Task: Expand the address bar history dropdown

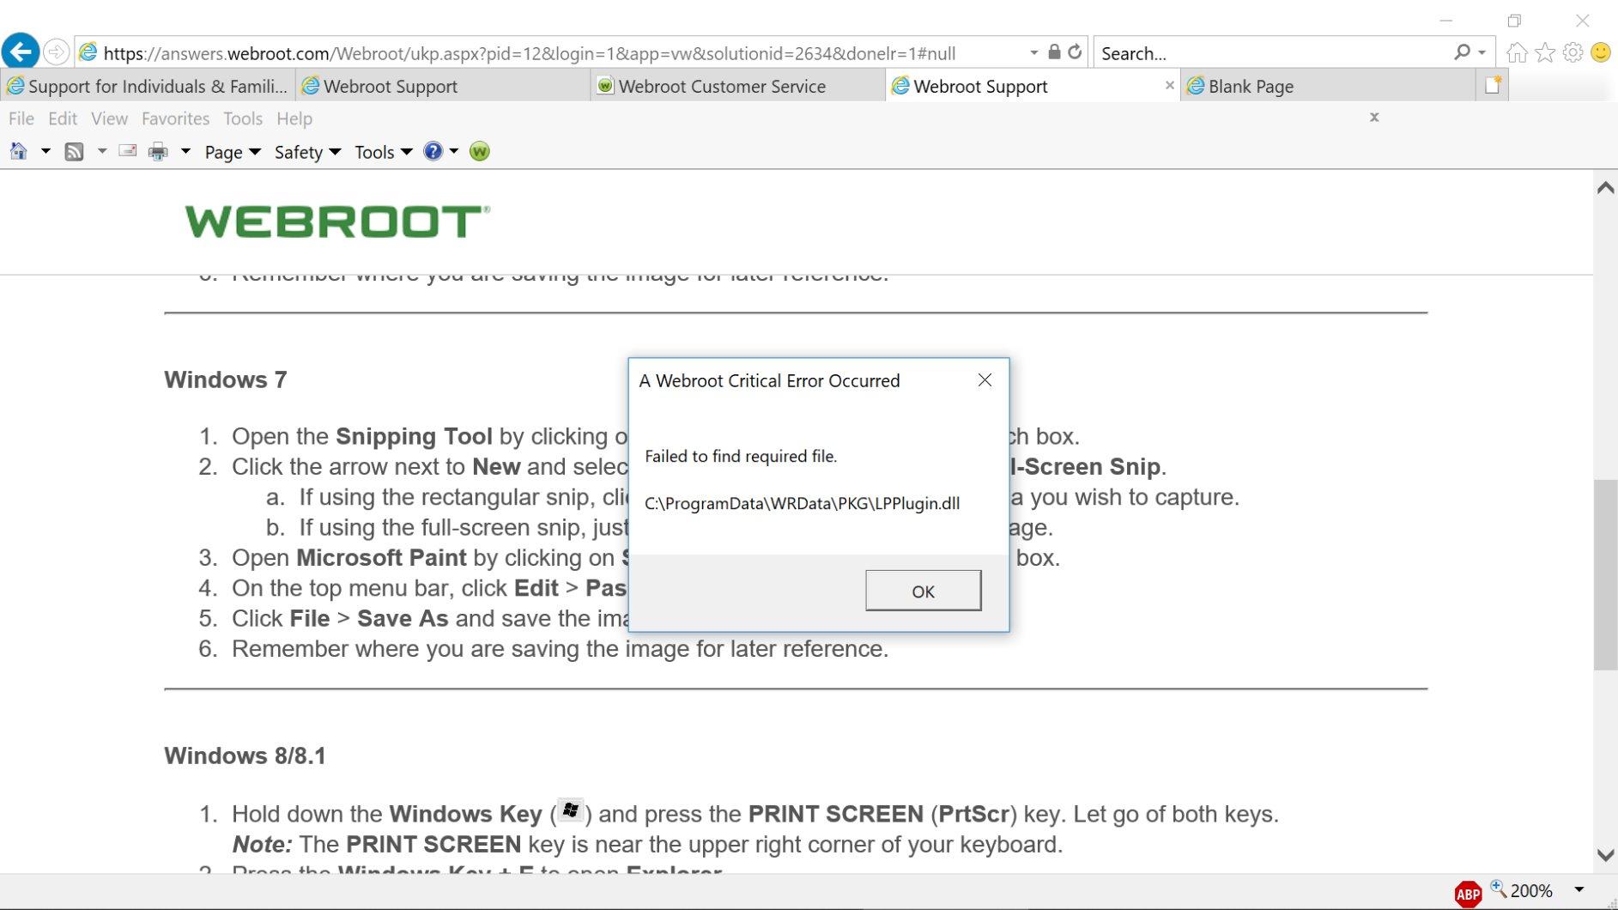Action: point(1033,52)
